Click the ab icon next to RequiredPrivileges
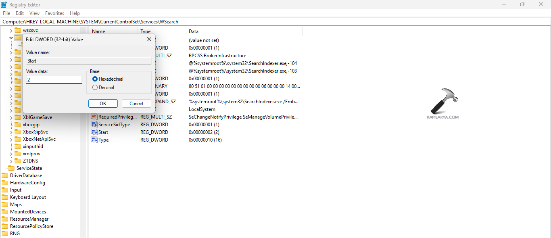 pyautogui.click(x=95, y=117)
